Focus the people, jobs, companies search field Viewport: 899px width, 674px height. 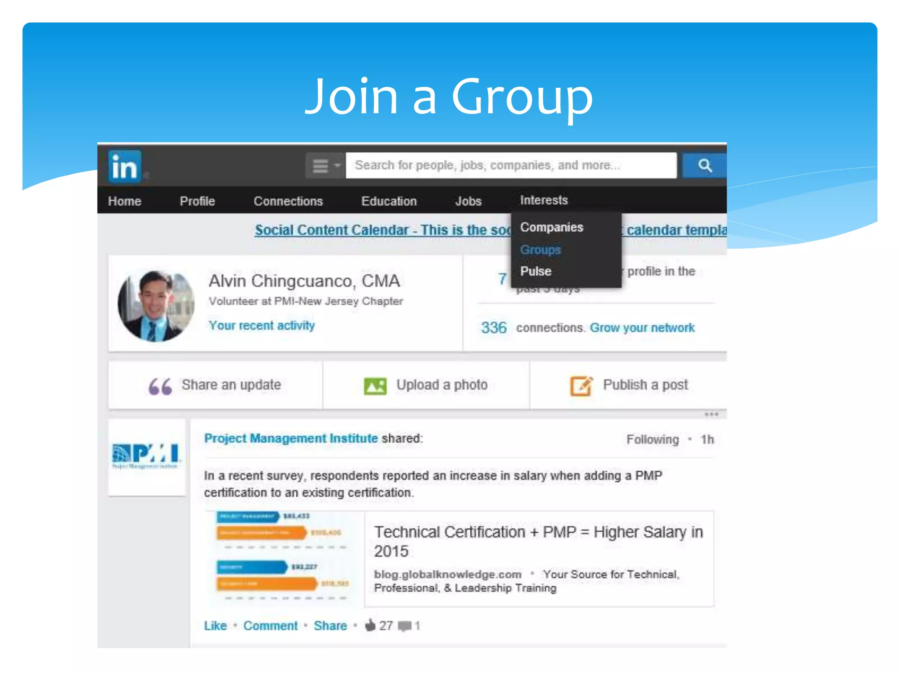(511, 165)
